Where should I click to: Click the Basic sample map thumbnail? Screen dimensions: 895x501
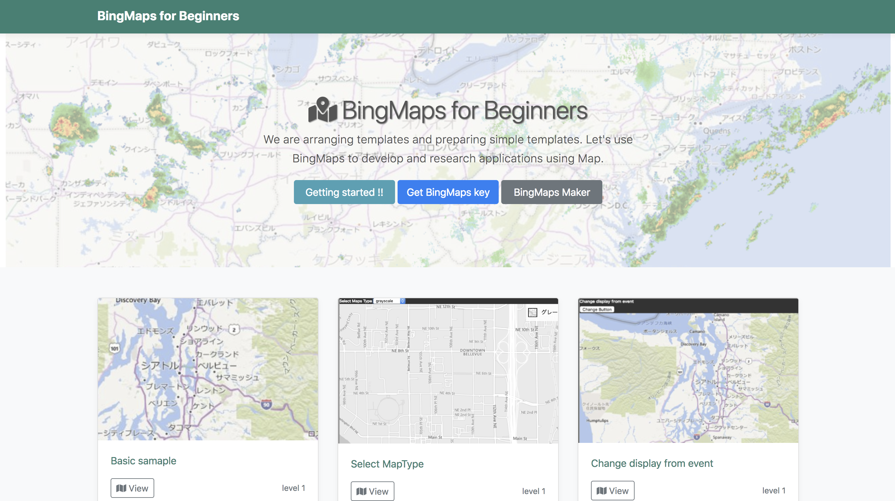[x=208, y=369]
